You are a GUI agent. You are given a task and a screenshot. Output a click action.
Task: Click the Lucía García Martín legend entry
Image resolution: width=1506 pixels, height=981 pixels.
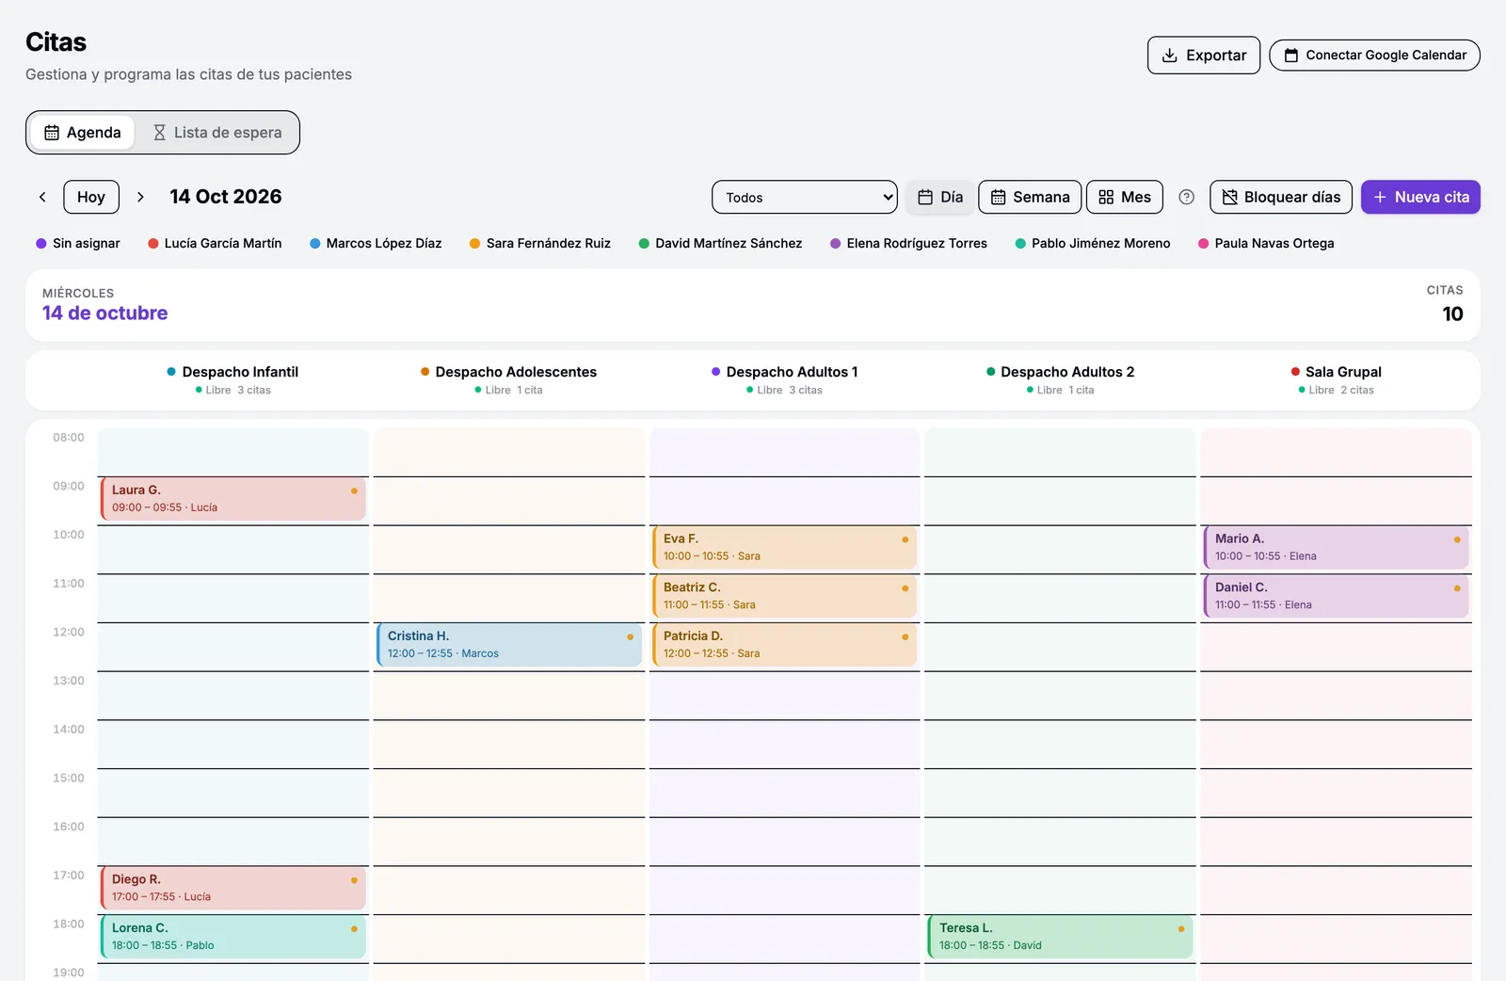pyautogui.click(x=215, y=243)
